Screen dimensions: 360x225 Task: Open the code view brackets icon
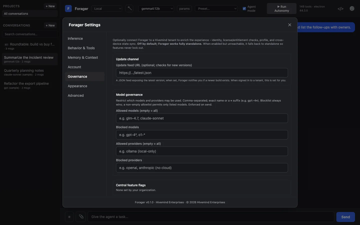[340, 9]
